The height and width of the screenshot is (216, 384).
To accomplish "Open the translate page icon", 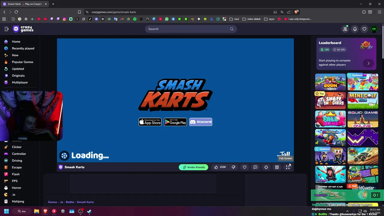I will [282, 12].
